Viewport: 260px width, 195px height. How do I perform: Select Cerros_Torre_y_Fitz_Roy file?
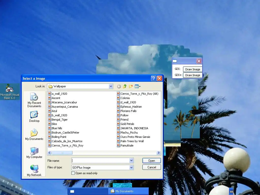pos(66,145)
